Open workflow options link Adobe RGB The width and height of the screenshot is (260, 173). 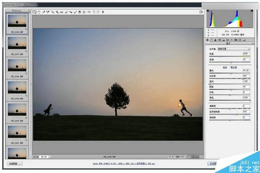click(x=124, y=164)
